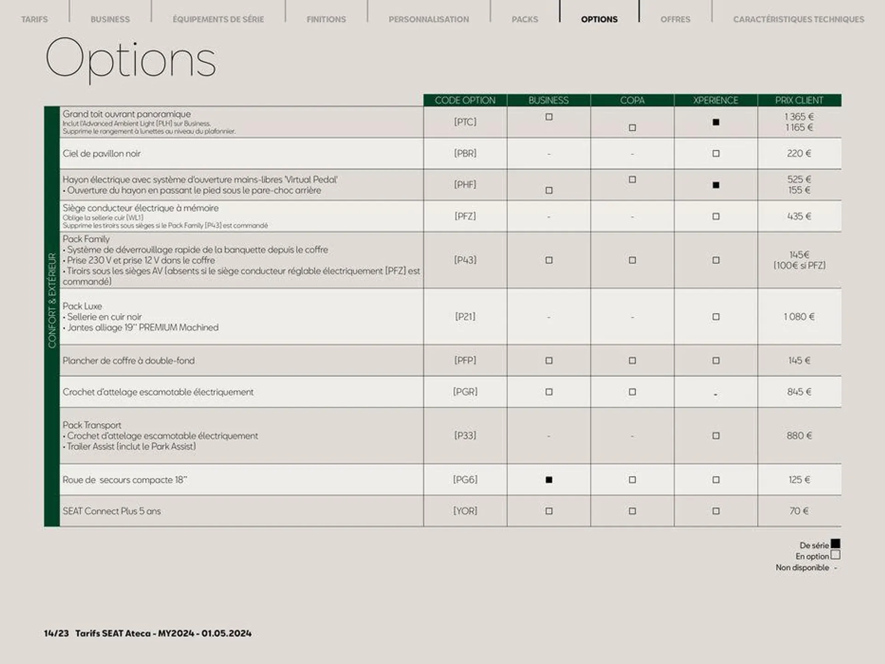Viewport: 885px width, 664px height.
Task: Click the price 220 €
Action: click(x=799, y=153)
